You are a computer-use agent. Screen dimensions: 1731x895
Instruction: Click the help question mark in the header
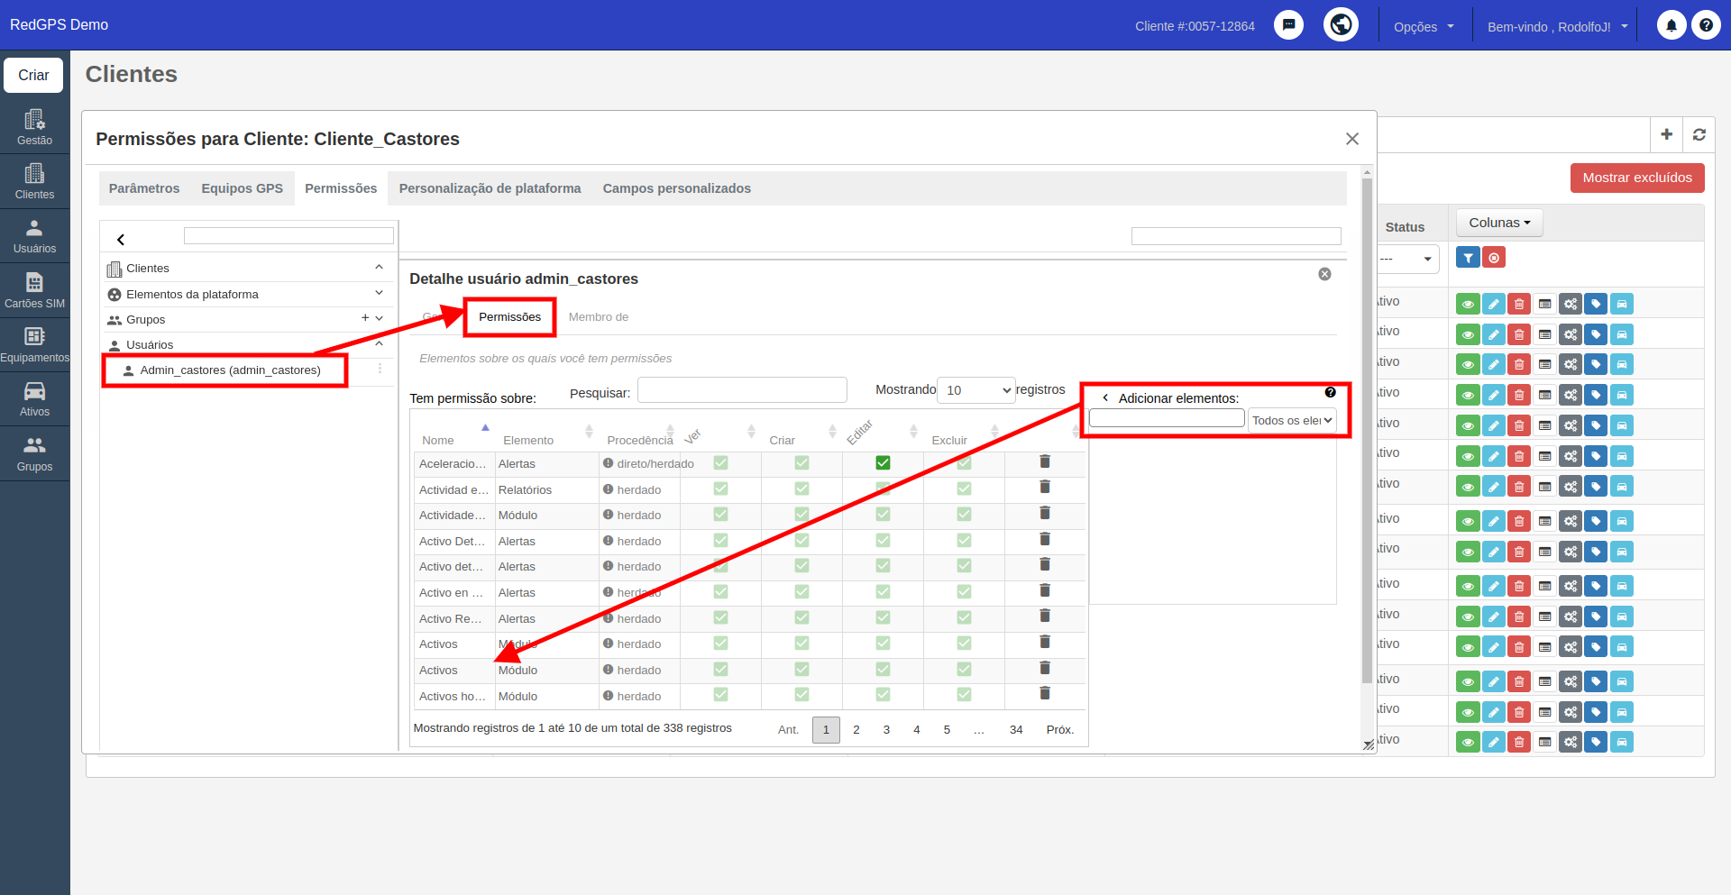point(1706,25)
